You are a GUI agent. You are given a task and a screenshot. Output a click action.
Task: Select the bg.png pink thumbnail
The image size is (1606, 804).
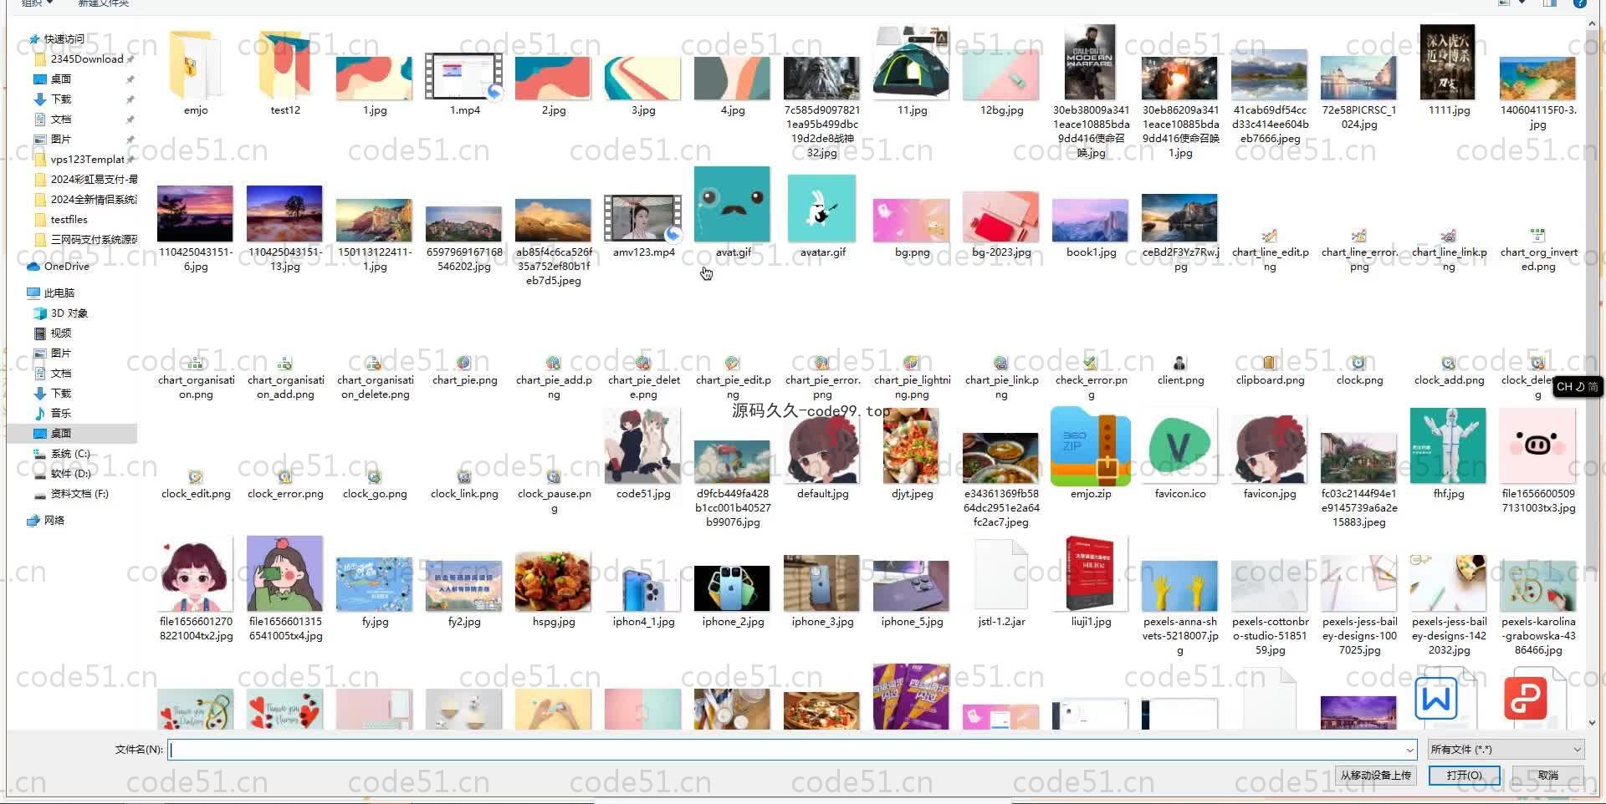[912, 221]
